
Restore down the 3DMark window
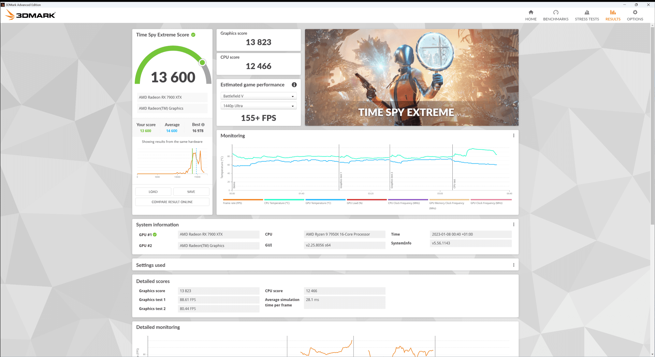(x=636, y=5)
